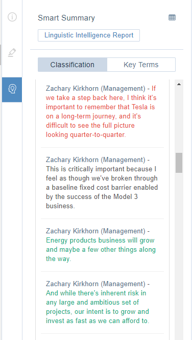Select the green 'Energy products business' statement
Viewport: 192px width, 340px height.
[x=101, y=250]
